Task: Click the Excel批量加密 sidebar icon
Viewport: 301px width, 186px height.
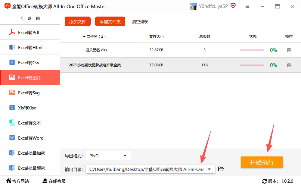Action: (x=12, y=153)
